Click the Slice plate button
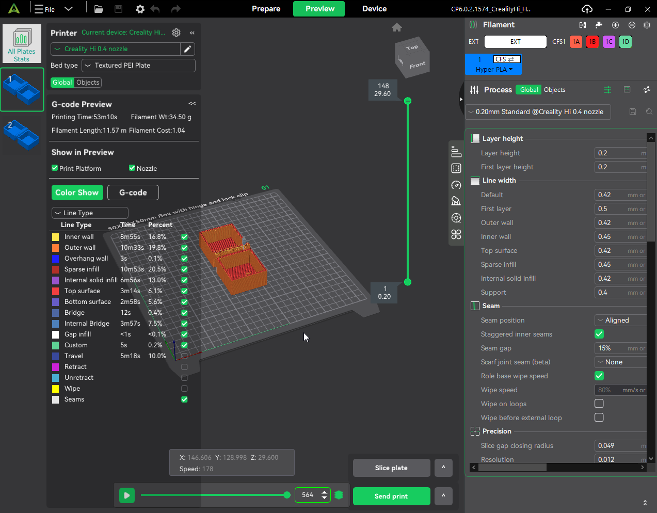The width and height of the screenshot is (657, 513). pos(391,468)
